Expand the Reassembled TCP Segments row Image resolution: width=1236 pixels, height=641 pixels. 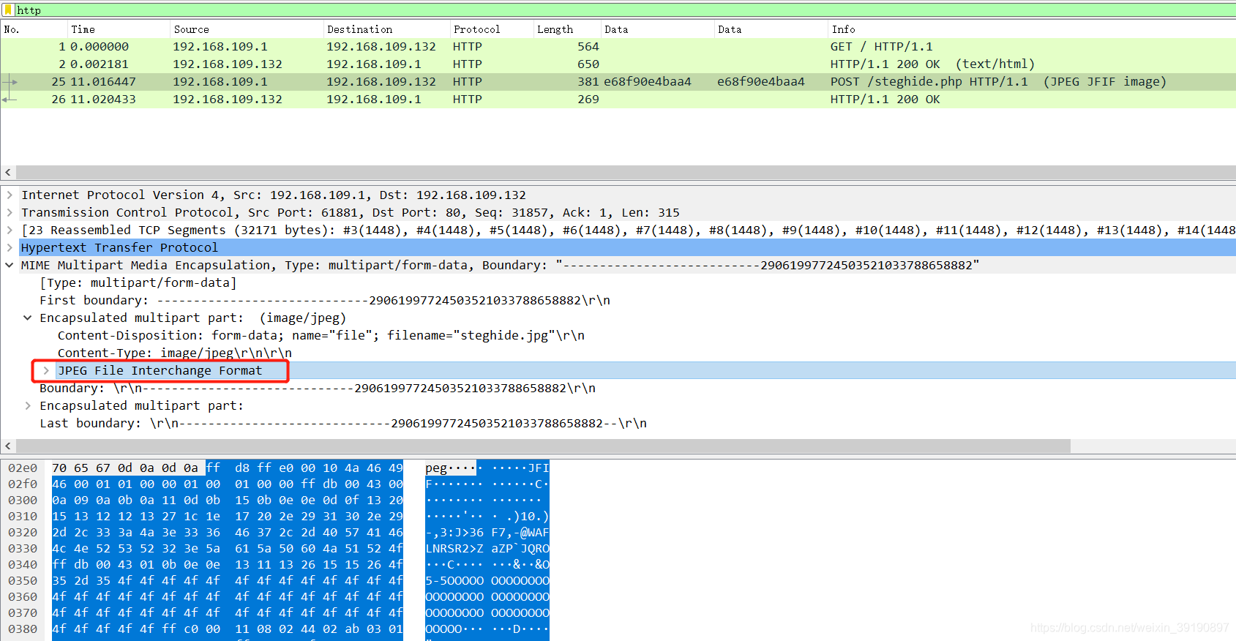coord(10,230)
